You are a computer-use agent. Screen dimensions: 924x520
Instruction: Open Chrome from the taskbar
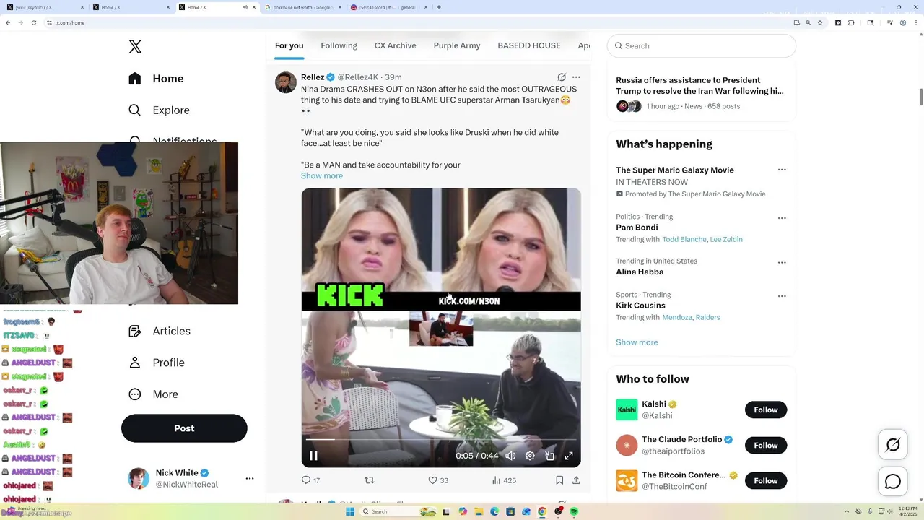[542, 511]
